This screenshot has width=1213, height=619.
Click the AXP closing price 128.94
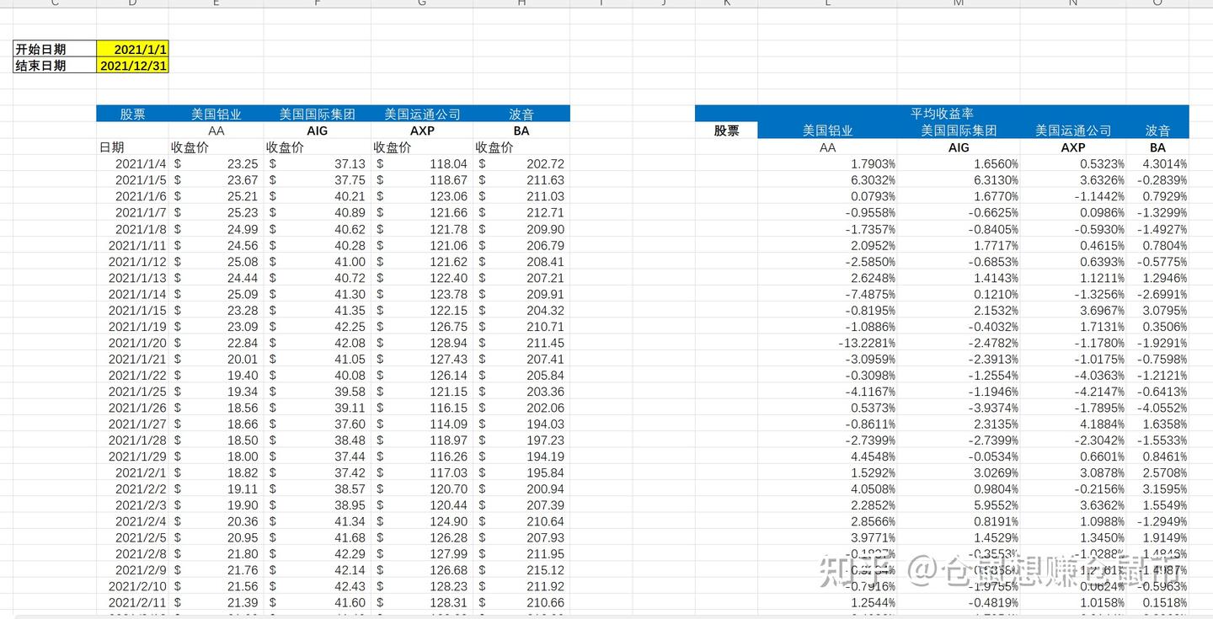point(422,343)
